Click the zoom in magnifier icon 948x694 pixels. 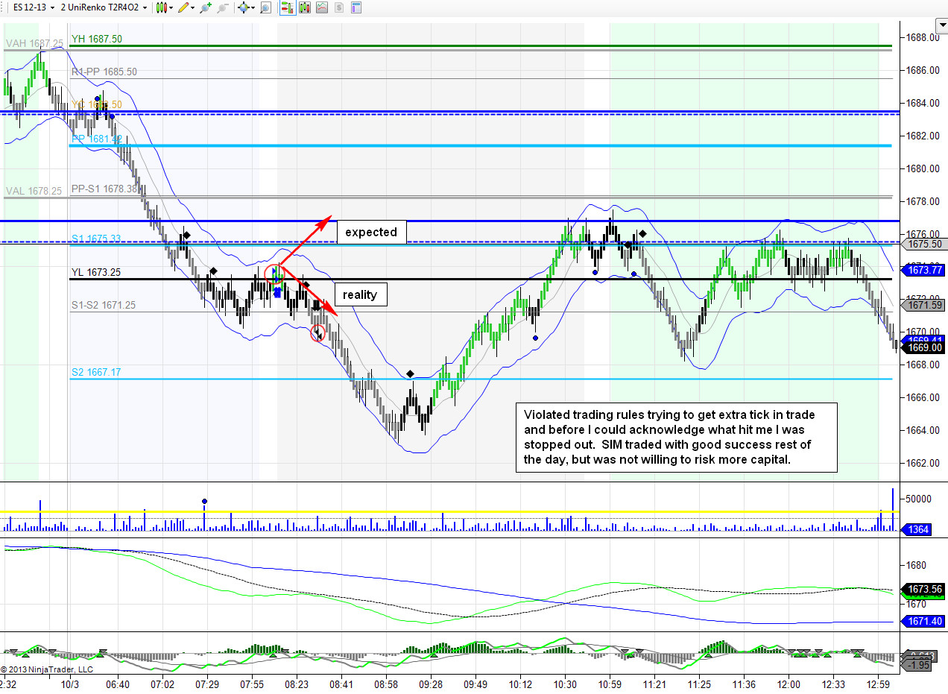coord(206,7)
